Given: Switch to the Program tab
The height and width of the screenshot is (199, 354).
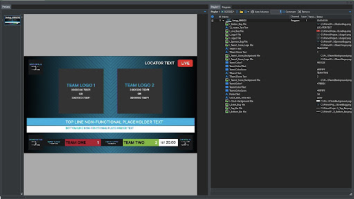Looking at the screenshot, I should coord(226,7).
